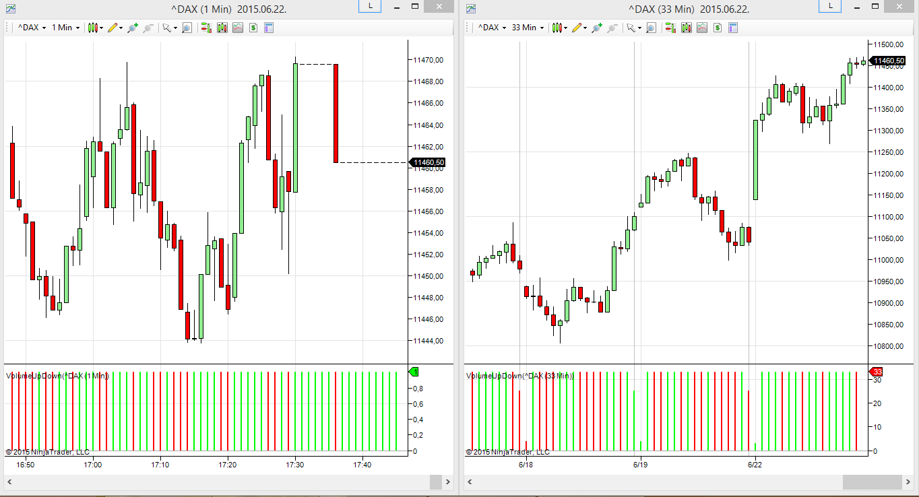Click the "10800,00" price axis label

point(889,346)
